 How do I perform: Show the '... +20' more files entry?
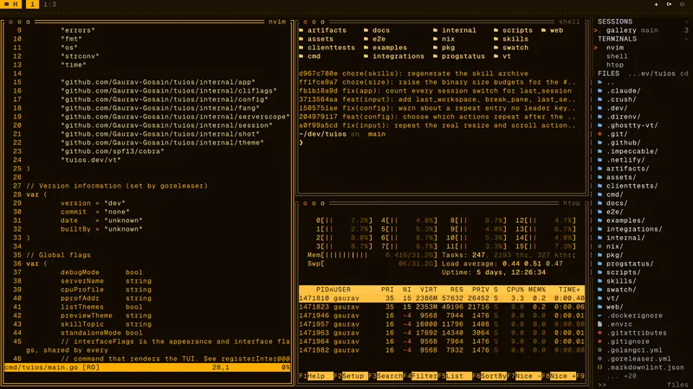coord(621,376)
